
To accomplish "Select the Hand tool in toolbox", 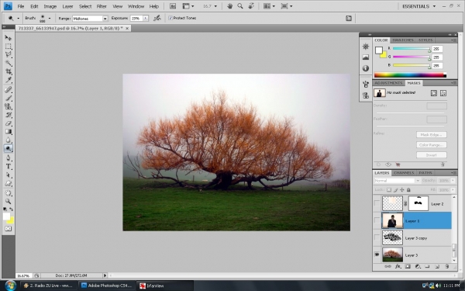I will [x=8, y=193].
